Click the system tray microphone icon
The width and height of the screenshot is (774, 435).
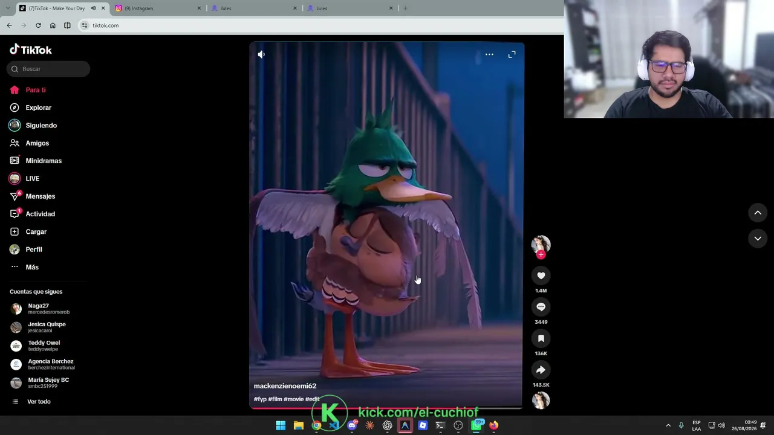pos(681,425)
